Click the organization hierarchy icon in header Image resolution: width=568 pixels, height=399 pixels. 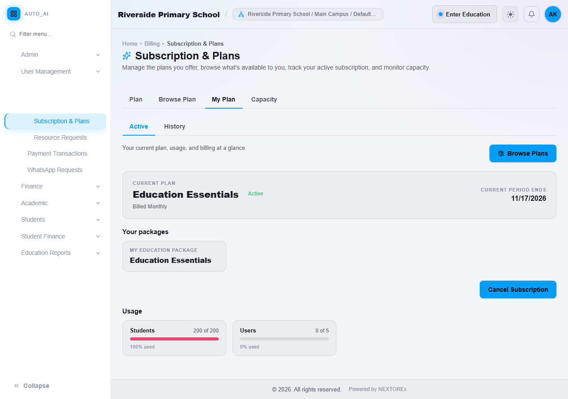(241, 14)
